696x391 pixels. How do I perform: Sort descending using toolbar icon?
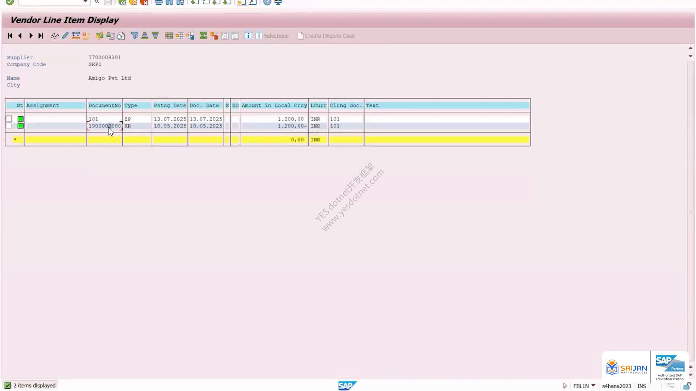[x=155, y=35]
